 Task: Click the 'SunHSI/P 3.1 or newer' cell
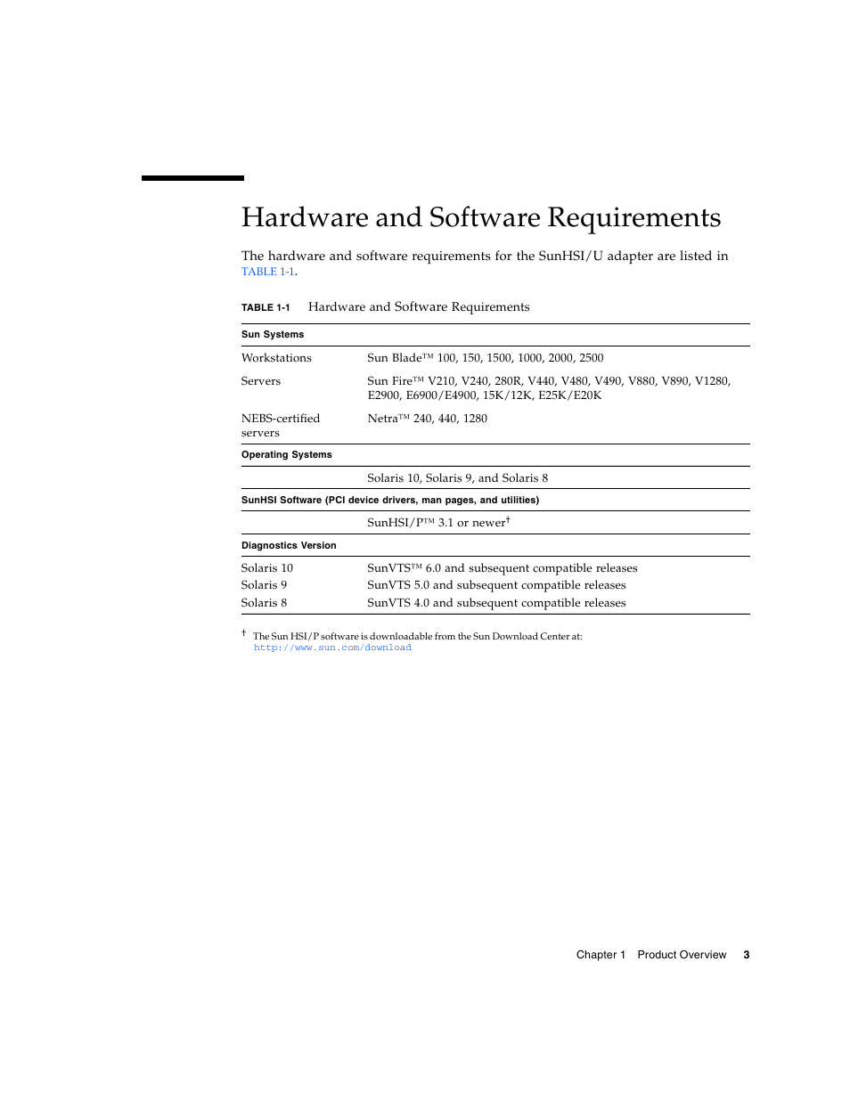coord(439,523)
